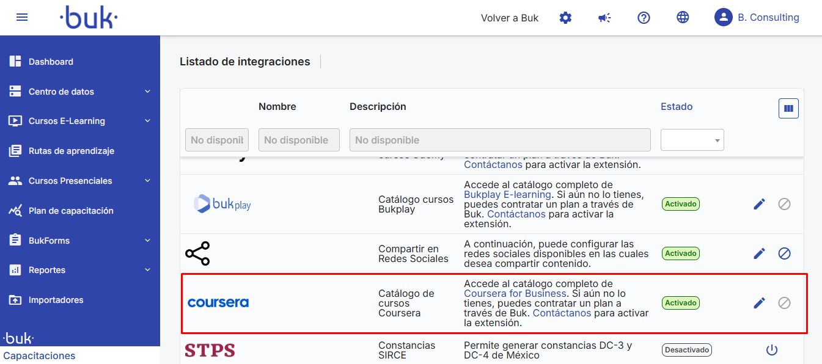Image resolution: width=822 pixels, height=364 pixels.
Task: Edit the Bukplay integration with pencil
Action: pyautogui.click(x=759, y=204)
